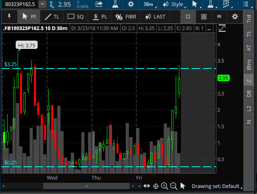Toggle the pin drawing toolbar icon

9,16
